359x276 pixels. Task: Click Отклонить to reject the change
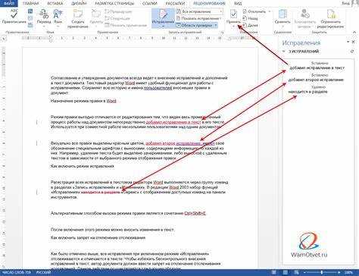pos(254,11)
